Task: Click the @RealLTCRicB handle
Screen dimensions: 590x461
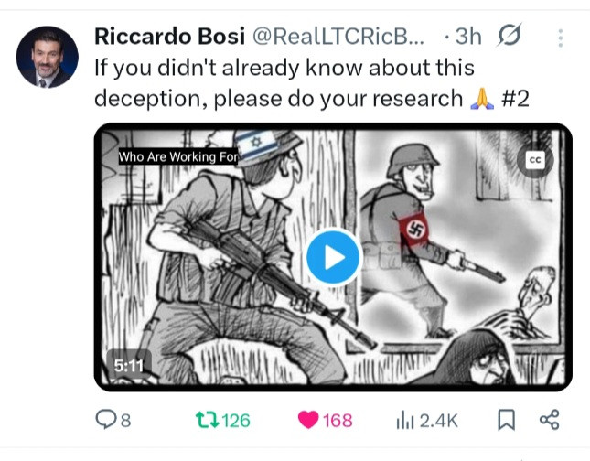Action: coord(338,37)
